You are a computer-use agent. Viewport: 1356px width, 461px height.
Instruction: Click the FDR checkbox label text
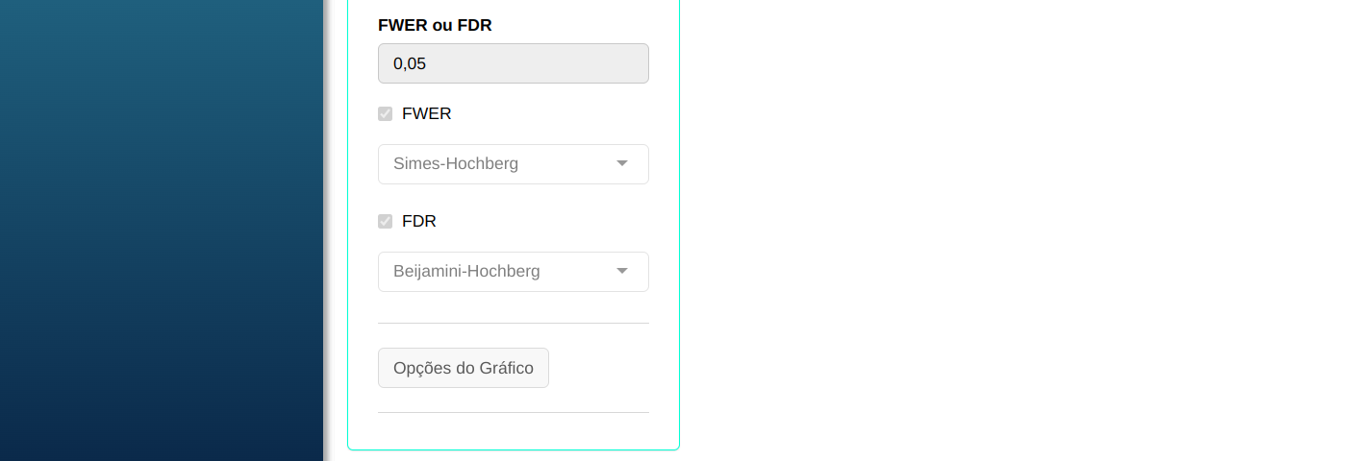(419, 222)
